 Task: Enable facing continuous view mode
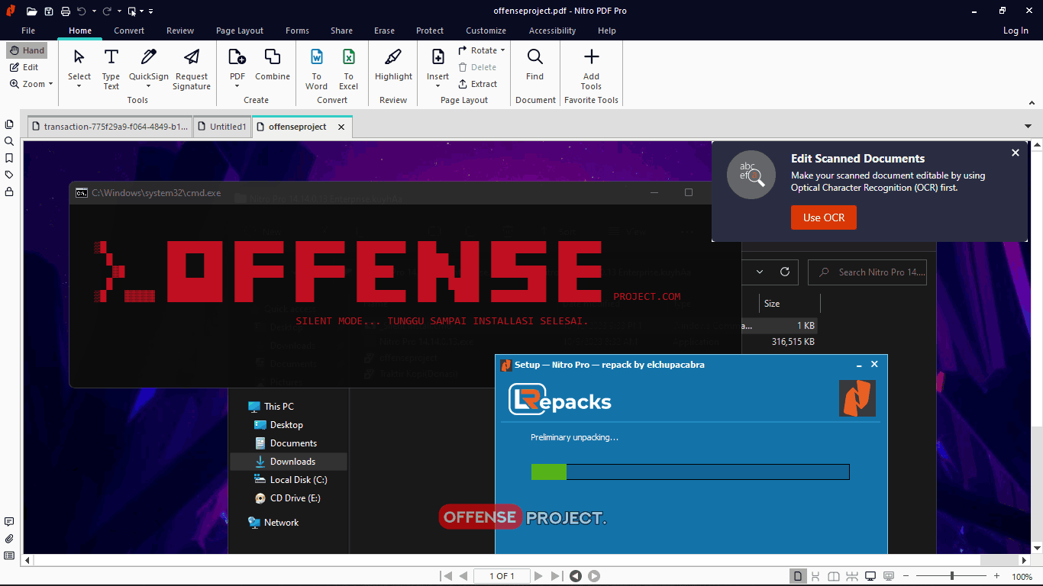852,576
